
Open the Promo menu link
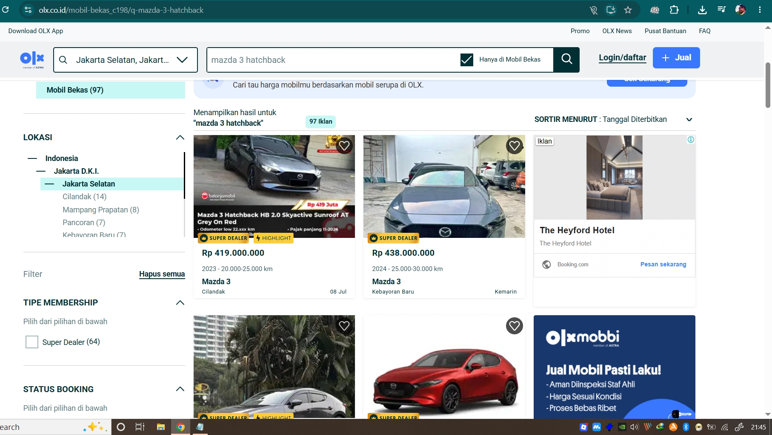(580, 31)
